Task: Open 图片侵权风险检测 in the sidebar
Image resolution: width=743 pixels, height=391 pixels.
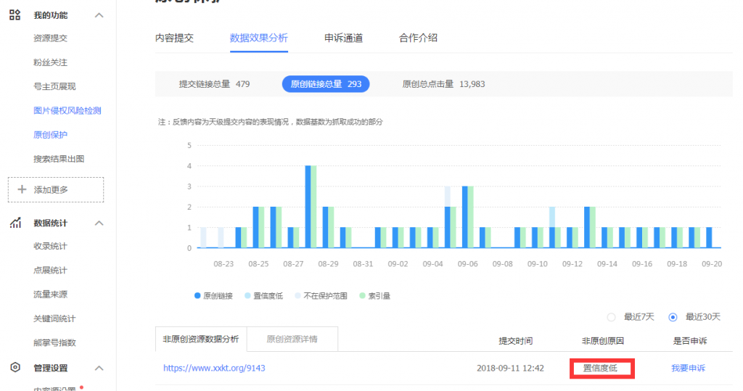Action: point(67,110)
